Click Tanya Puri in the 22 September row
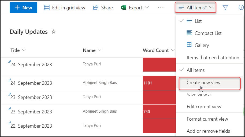This screenshot has width=245, height=137. (x=92, y=125)
